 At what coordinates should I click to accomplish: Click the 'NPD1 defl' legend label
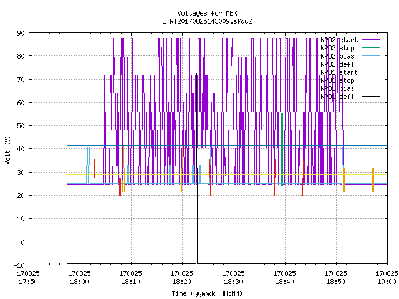[337, 97]
